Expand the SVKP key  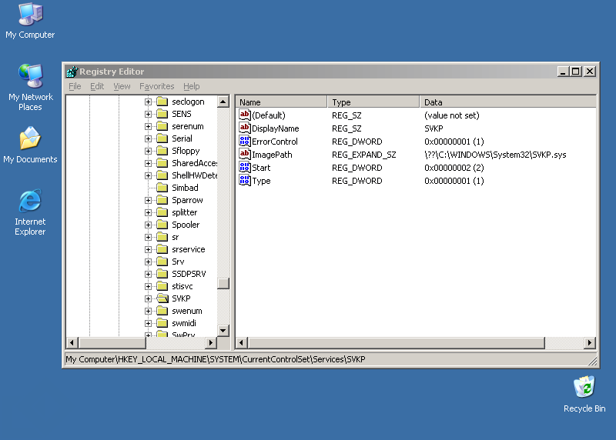[x=148, y=298]
